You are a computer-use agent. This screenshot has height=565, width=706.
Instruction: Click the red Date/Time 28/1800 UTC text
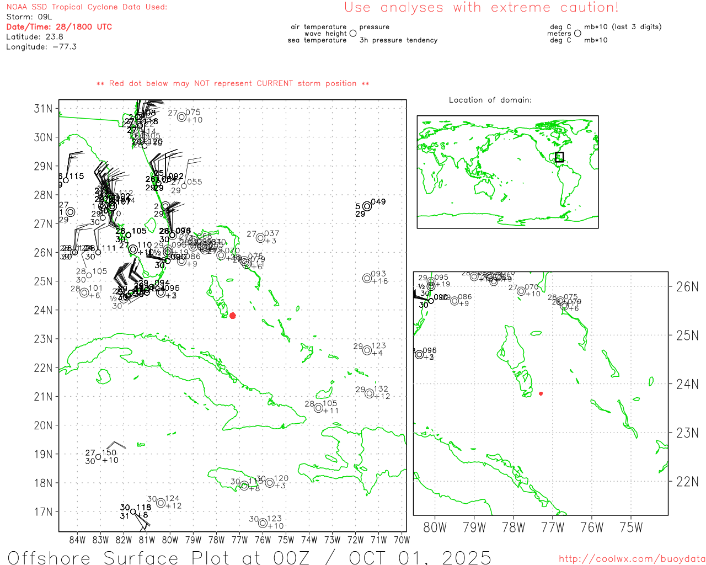click(x=59, y=26)
